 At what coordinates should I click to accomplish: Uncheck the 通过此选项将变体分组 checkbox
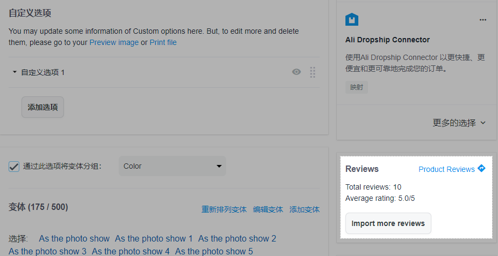pos(15,166)
